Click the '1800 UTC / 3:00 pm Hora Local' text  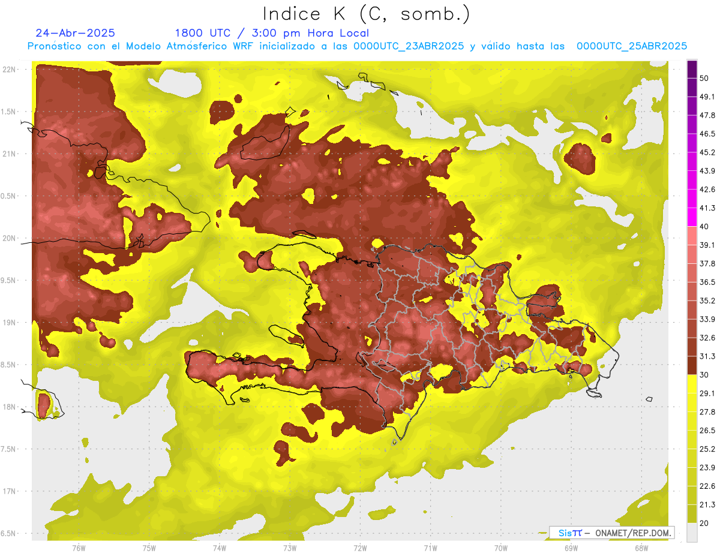click(x=272, y=33)
